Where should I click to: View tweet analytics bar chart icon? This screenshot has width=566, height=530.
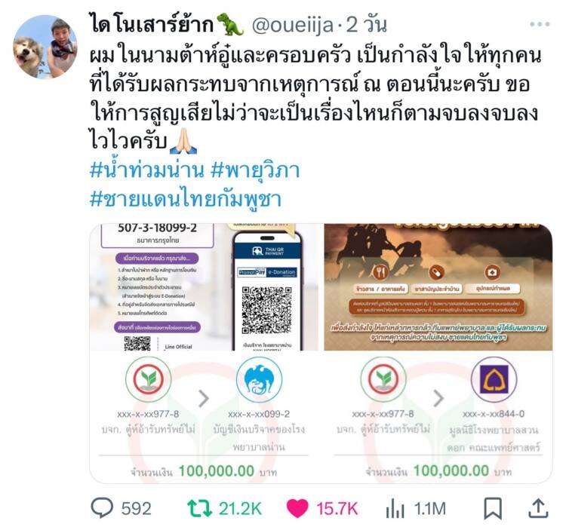(x=395, y=509)
